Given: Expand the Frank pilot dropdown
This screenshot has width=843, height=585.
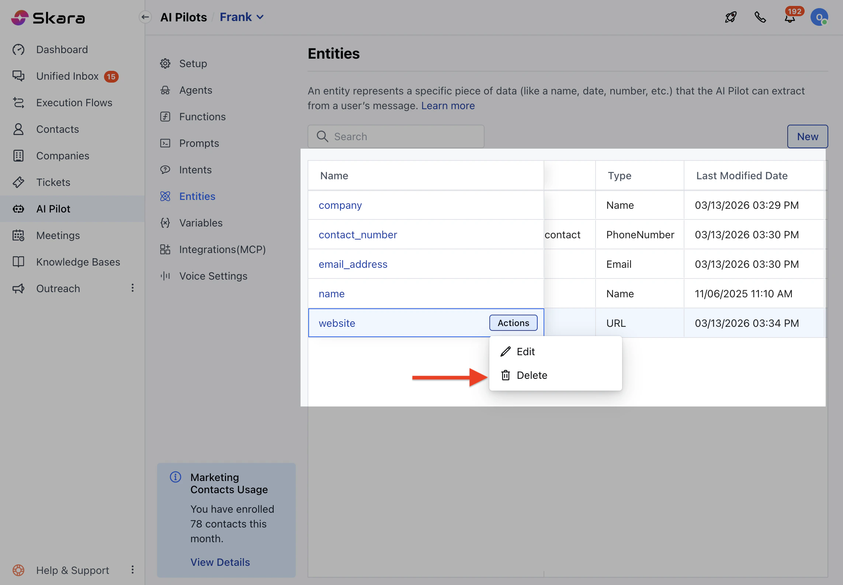Looking at the screenshot, I should coord(242,17).
